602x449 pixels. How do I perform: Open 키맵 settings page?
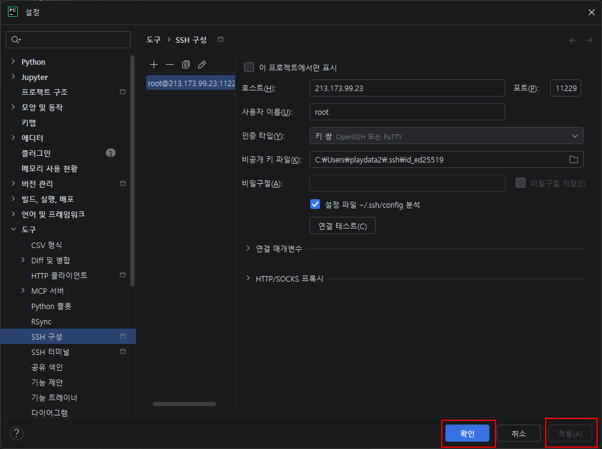click(x=29, y=123)
